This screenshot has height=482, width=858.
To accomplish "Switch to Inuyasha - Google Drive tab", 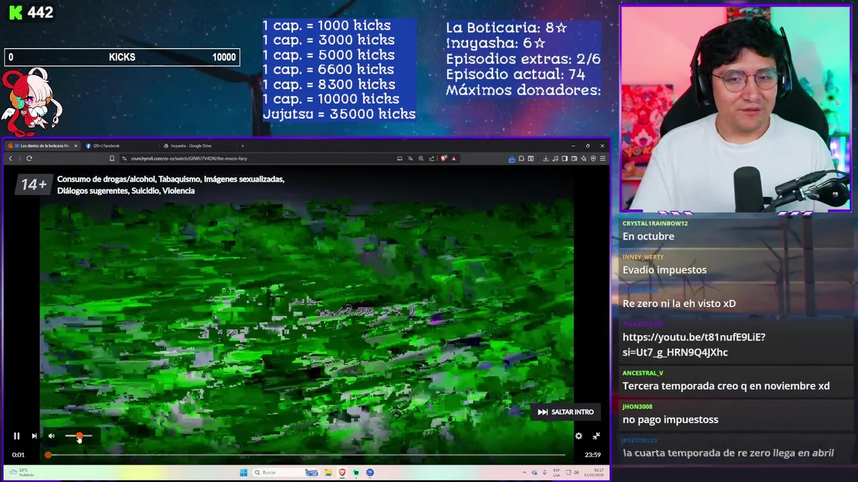I will 198,145.
